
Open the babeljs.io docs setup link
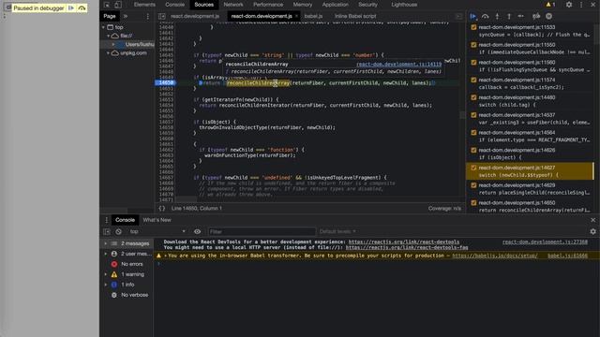[495, 256]
